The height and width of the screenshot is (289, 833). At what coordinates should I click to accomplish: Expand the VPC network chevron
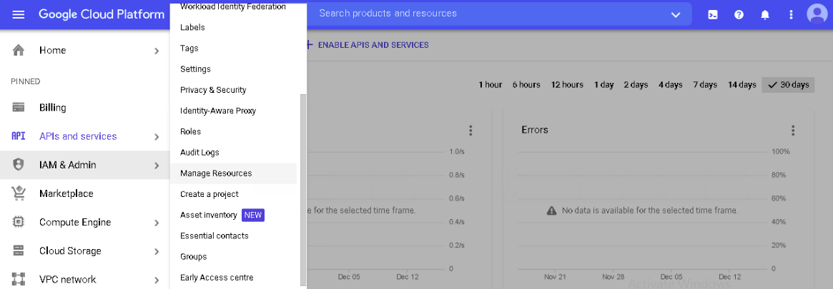pyautogui.click(x=157, y=280)
